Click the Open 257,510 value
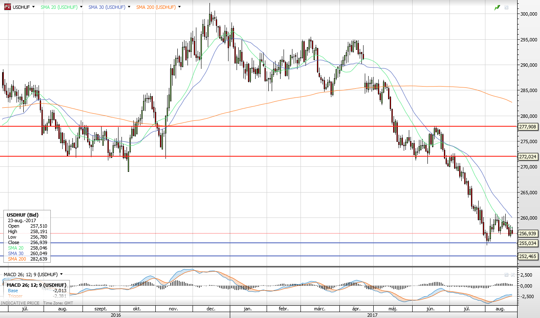Image resolution: width=540 pixels, height=318 pixels. click(x=39, y=226)
